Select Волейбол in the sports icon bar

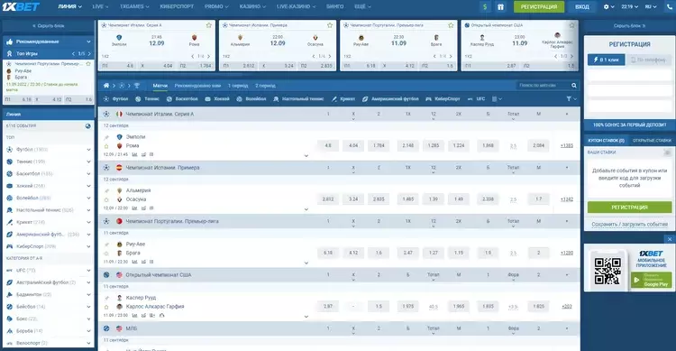coord(251,99)
